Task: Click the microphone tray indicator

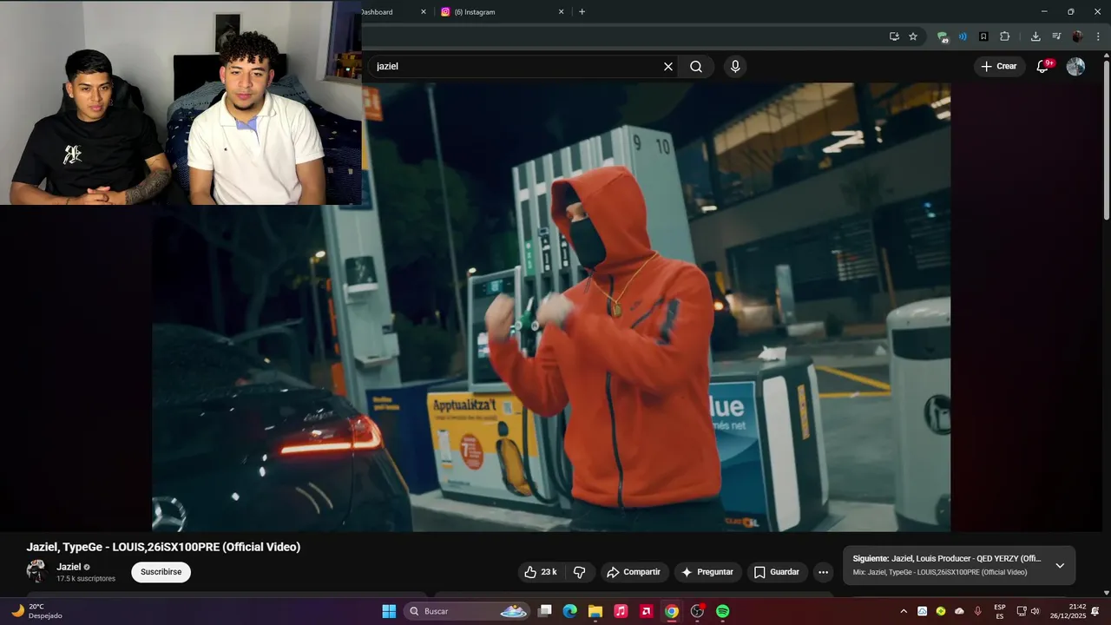Action: click(978, 611)
